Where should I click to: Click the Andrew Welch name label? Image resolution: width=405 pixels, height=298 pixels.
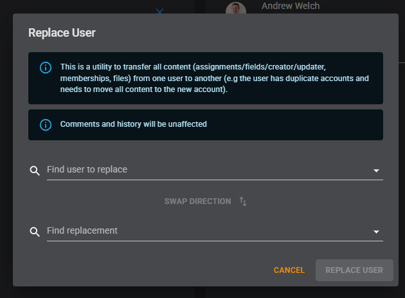point(291,6)
